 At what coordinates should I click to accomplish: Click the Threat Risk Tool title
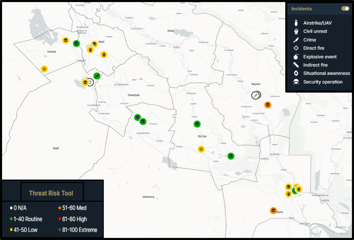pyautogui.click(x=51, y=193)
